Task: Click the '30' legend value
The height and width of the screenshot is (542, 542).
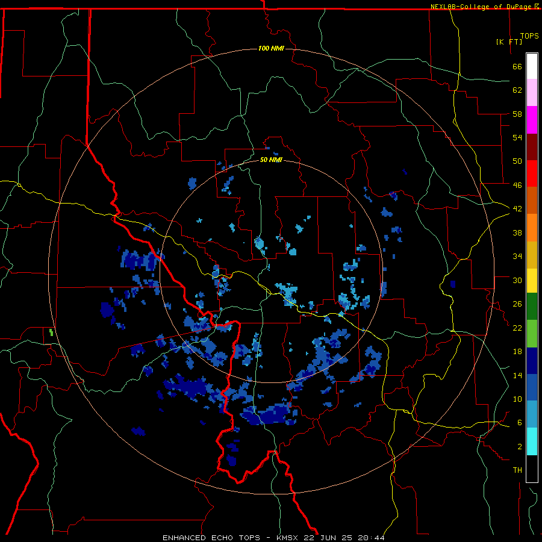Action: [x=517, y=280]
